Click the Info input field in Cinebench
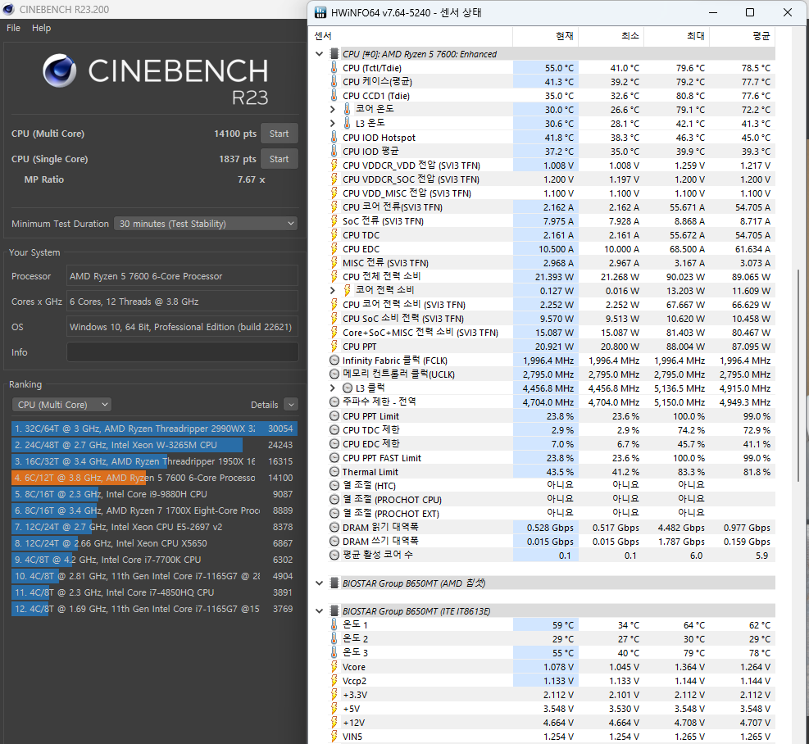This screenshot has width=809, height=744. coord(183,352)
